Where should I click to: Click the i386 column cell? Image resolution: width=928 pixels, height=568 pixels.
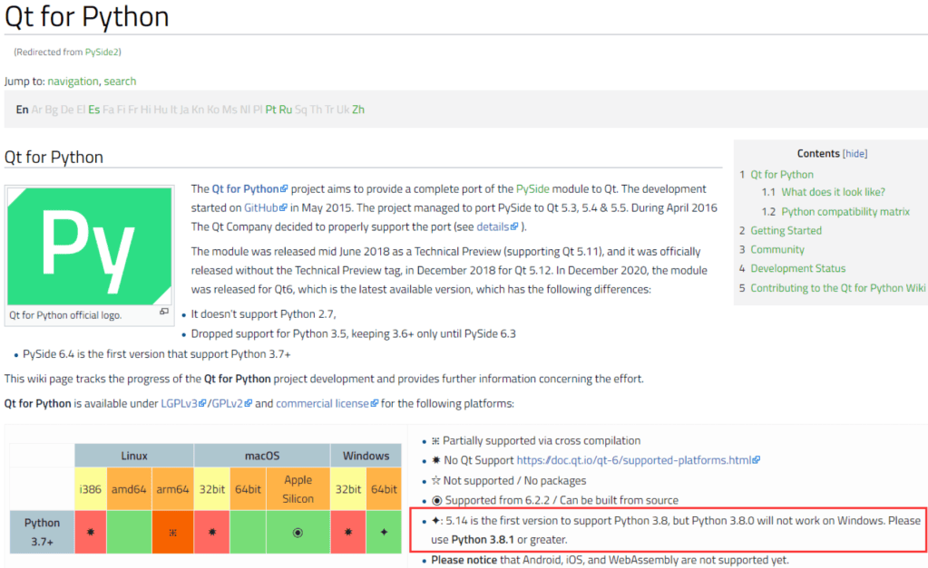(x=91, y=489)
